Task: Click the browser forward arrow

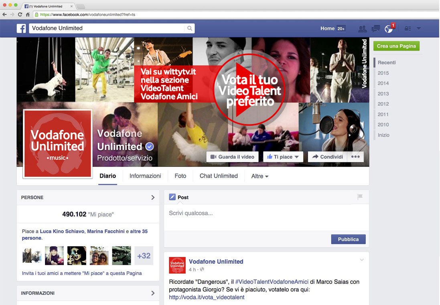Action: tap(12, 14)
